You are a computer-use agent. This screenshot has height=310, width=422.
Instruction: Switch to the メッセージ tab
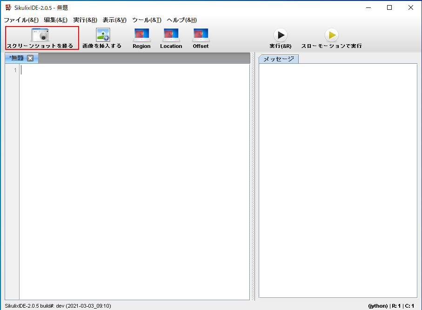(x=279, y=59)
